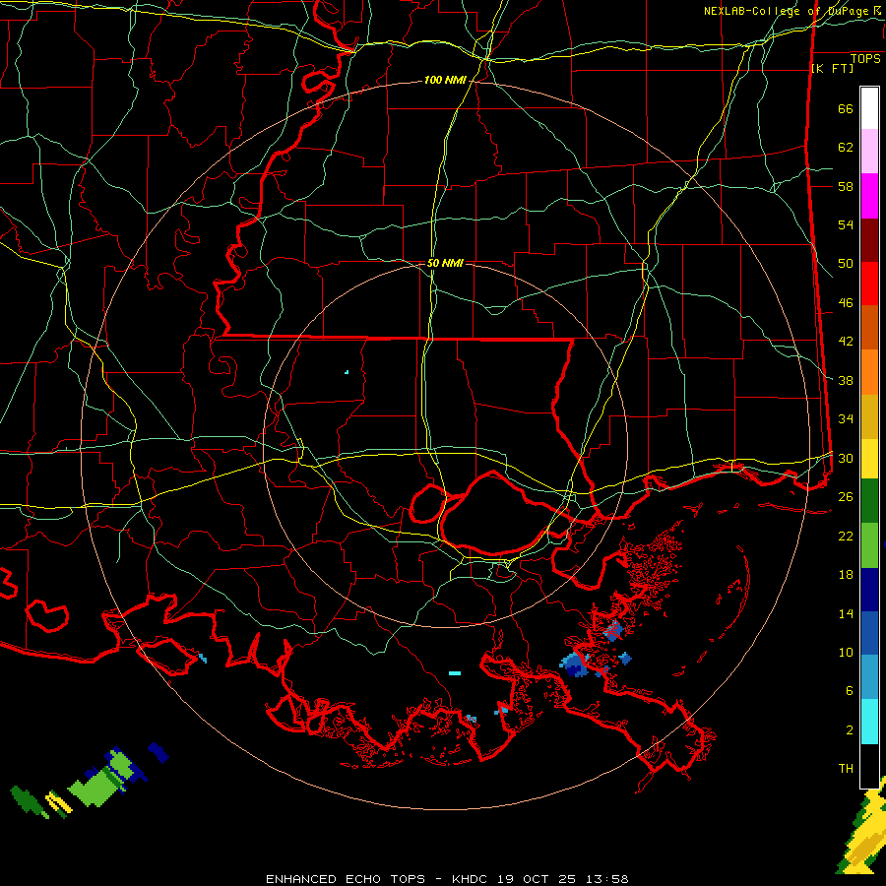
Task: Click the '54' legend value
Action: [x=846, y=224]
